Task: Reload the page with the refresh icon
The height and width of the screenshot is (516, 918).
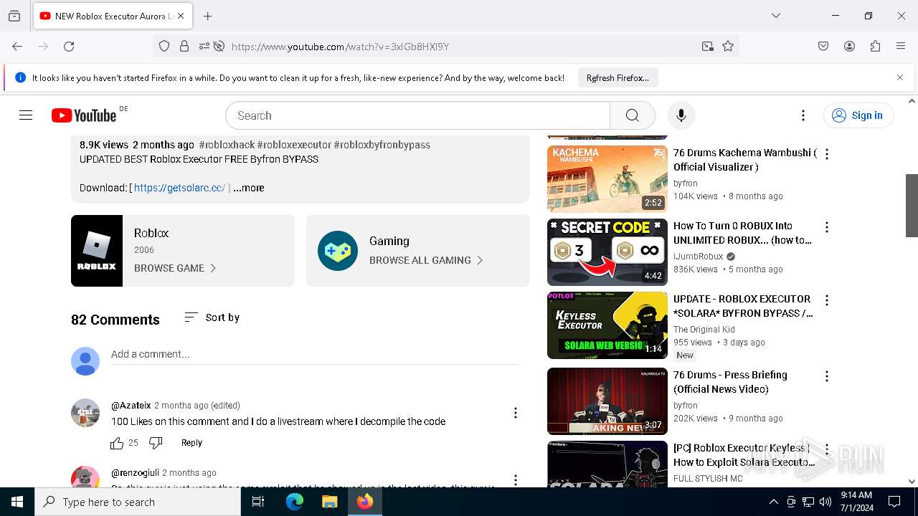Action: (69, 46)
